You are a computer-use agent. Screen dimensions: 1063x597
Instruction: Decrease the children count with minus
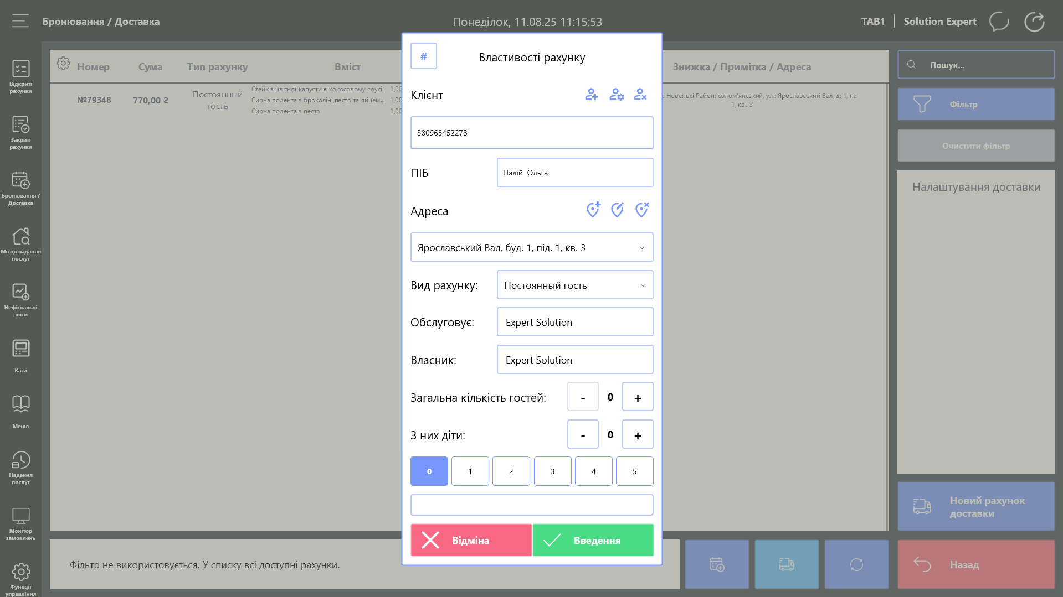click(583, 435)
